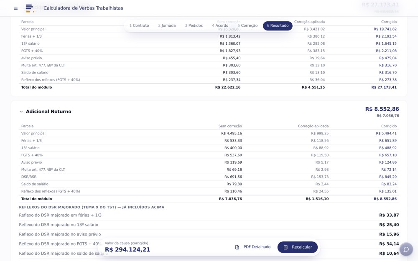This screenshot has width=418, height=261.
Task: Open the Pedidos step
Action: tap(194, 25)
